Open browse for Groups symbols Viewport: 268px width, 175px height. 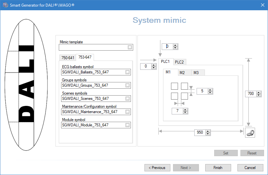(128, 85)
